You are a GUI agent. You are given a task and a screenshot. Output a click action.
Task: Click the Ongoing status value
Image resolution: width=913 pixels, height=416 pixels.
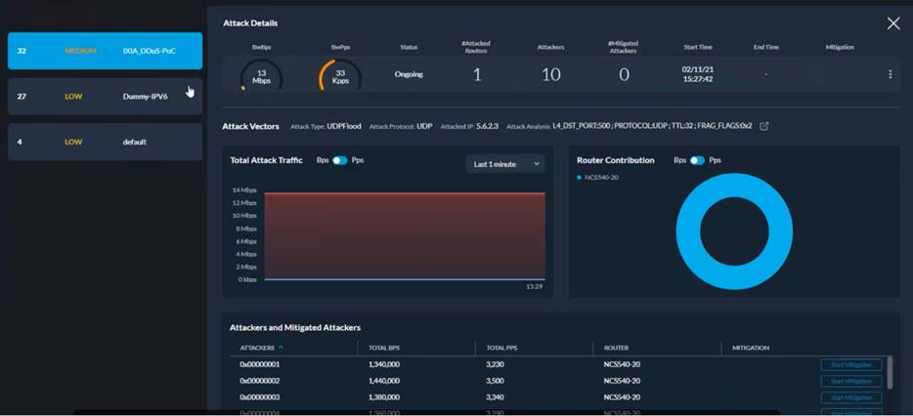[409, 74]
